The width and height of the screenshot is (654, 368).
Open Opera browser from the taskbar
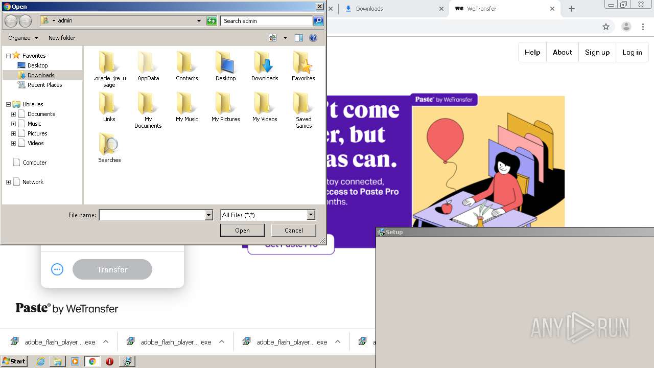(x=109, y=361)
